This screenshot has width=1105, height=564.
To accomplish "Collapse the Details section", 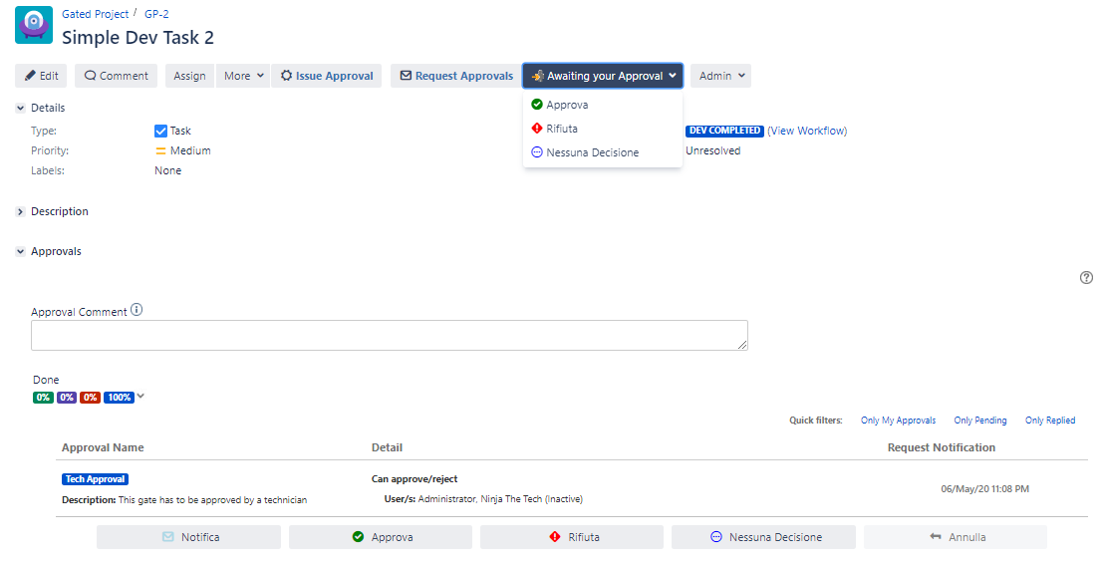I will coord(20,108).
